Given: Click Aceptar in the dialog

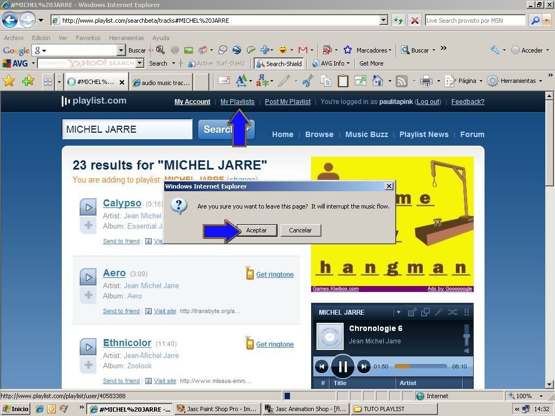Looking at the screenshot, I should click(256, 230).
